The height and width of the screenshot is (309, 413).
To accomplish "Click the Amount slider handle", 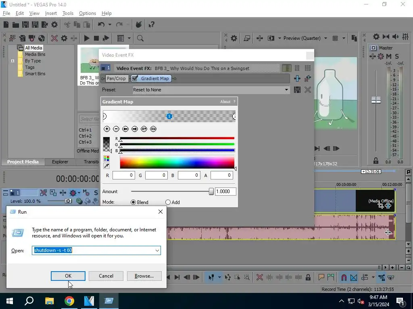I will [211, 192].
